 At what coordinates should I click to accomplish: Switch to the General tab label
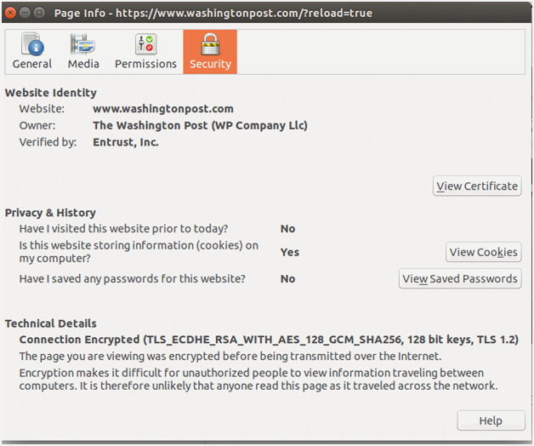(x=32, y=64)
